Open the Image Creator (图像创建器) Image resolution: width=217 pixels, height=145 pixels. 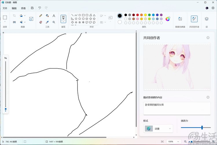(x=180, y=19)
